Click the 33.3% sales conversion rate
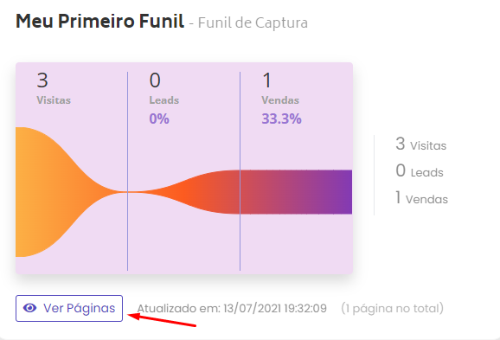500x340 pixels. click(x=281, y=119)
